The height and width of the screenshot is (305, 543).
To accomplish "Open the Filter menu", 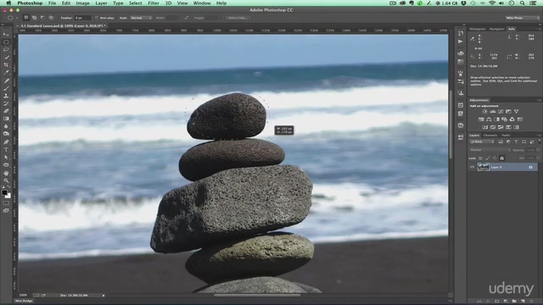I will click(154, 3).
